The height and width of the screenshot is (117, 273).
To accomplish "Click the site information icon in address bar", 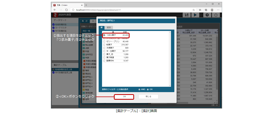I will (74, 10).
